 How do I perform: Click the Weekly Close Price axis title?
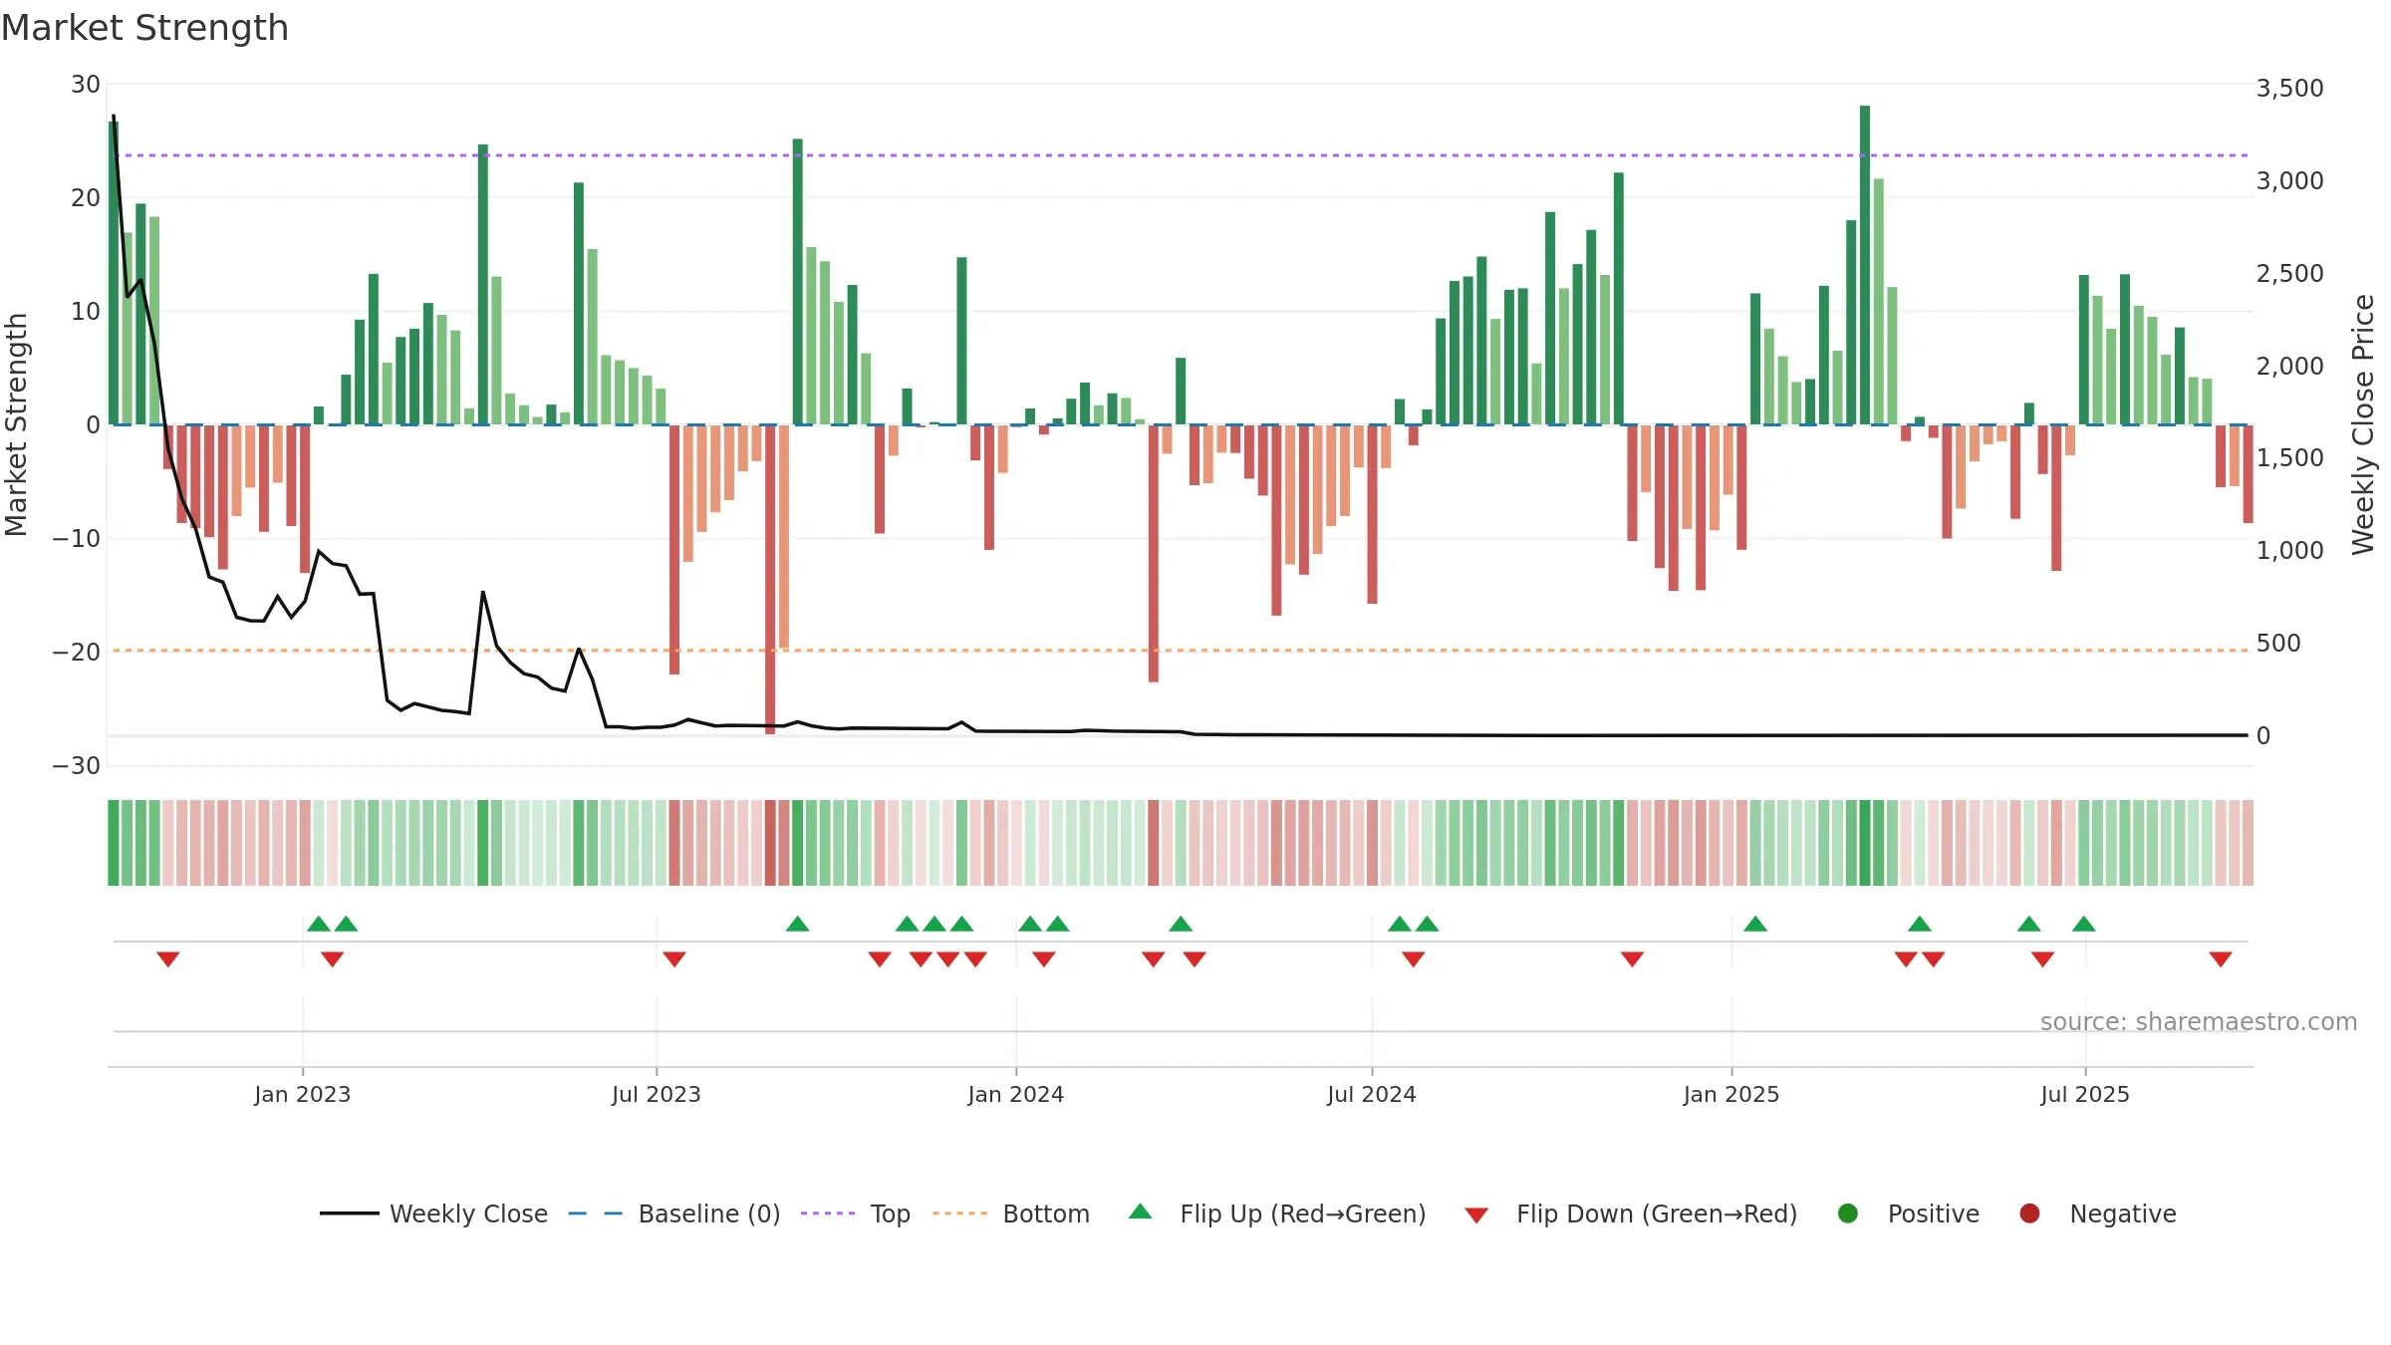[2363, 424]
